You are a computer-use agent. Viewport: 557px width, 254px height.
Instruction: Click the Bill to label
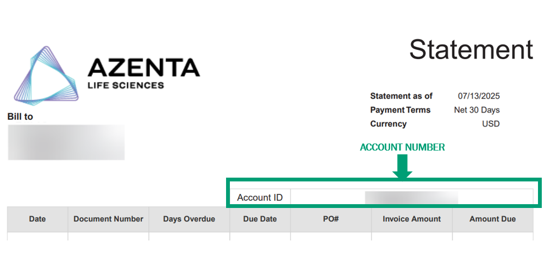[x=21, y=116]
